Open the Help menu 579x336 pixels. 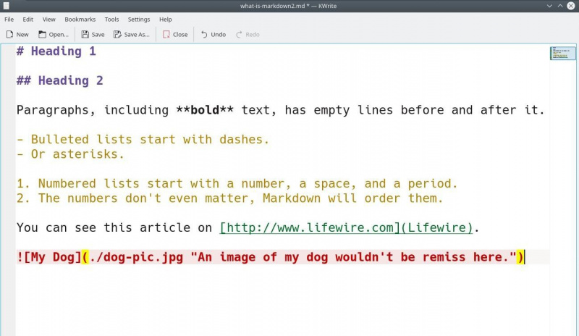(166, 20)
